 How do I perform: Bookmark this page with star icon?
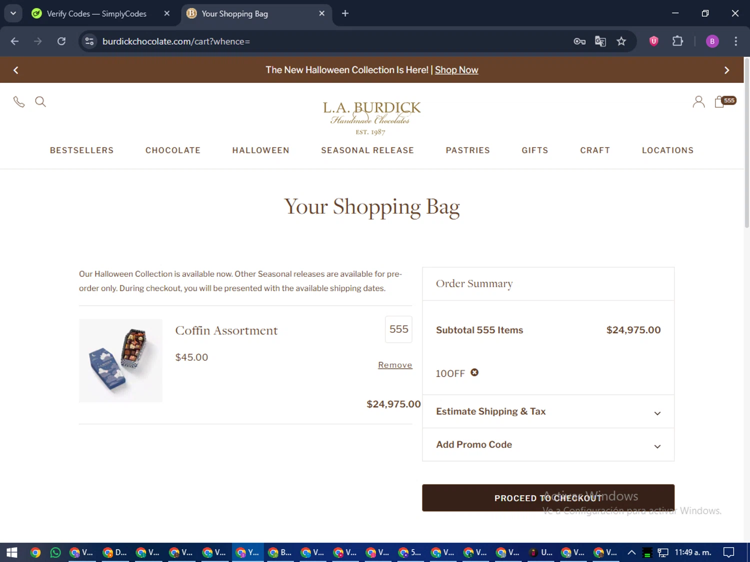tap(621, 41)
